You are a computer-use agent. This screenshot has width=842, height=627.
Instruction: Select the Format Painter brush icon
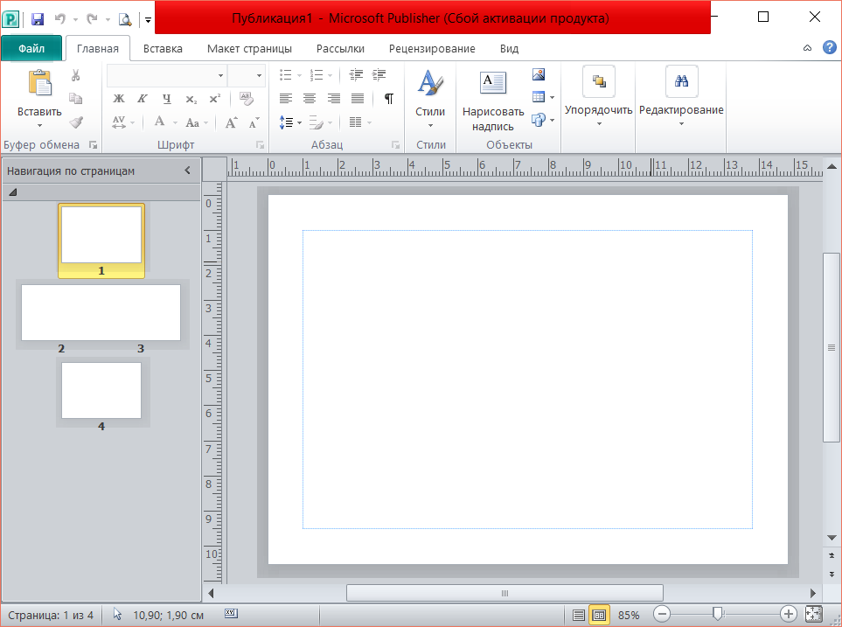76,122
